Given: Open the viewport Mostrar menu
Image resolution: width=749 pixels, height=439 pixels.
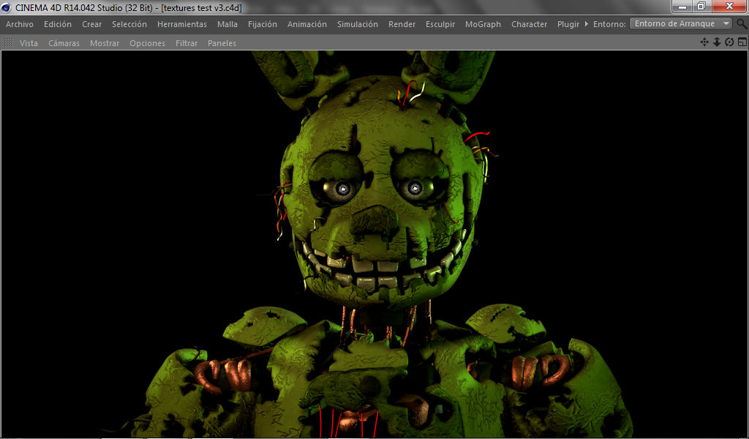Looking at the screenshot, I should [105, 43].
